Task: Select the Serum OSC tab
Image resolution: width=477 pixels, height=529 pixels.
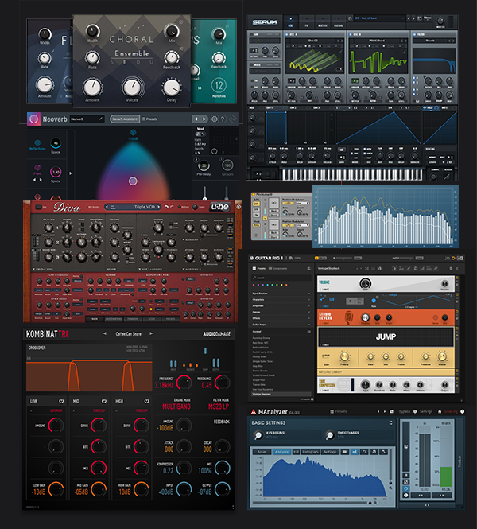Action: point(291,22)
